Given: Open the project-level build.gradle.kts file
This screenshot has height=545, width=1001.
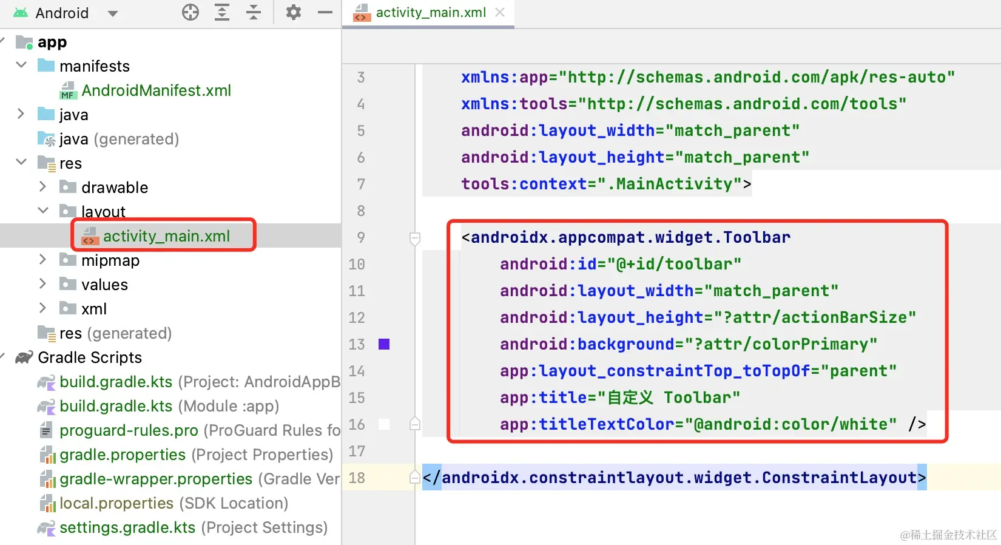Looking at the screenshot, I should tap(200, 382).
